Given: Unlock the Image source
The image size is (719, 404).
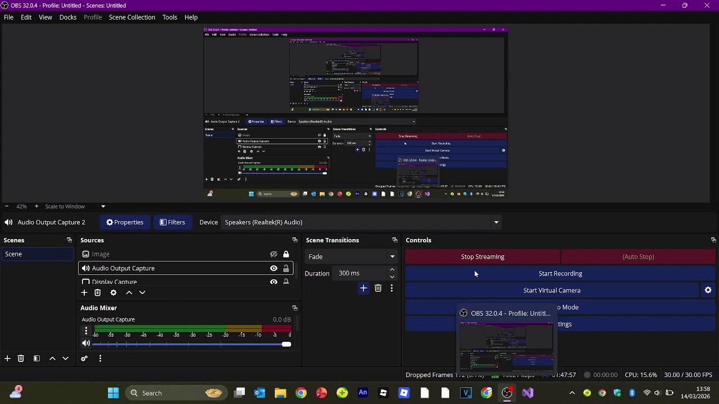Looking at the screenshot, I should [286, 254].
